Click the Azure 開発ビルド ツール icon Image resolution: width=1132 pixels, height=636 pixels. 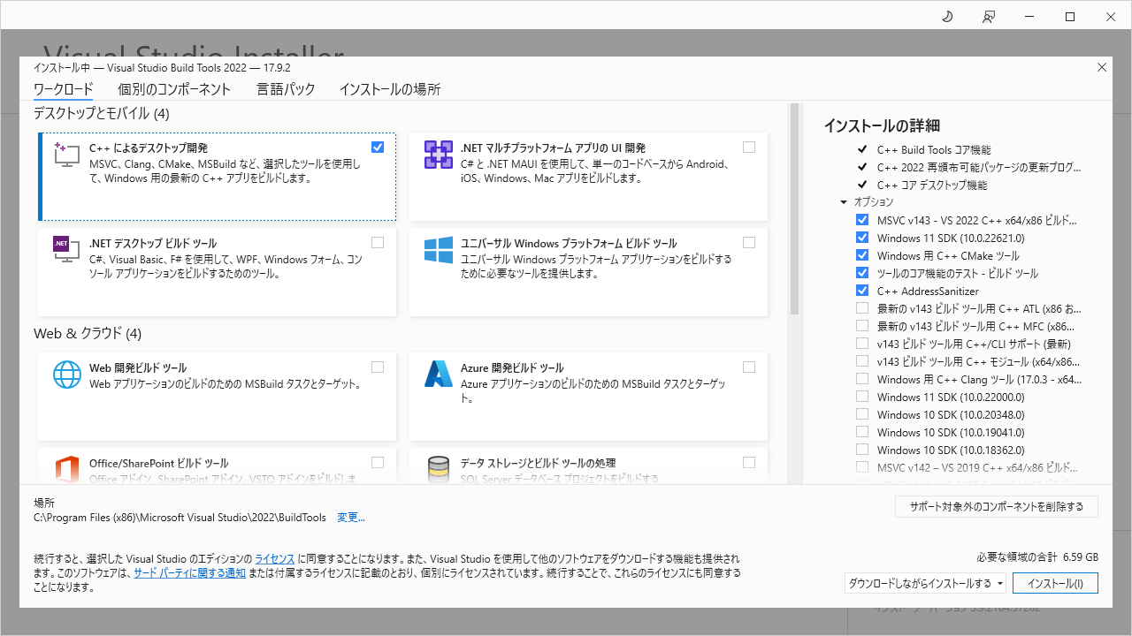[439, 375]
